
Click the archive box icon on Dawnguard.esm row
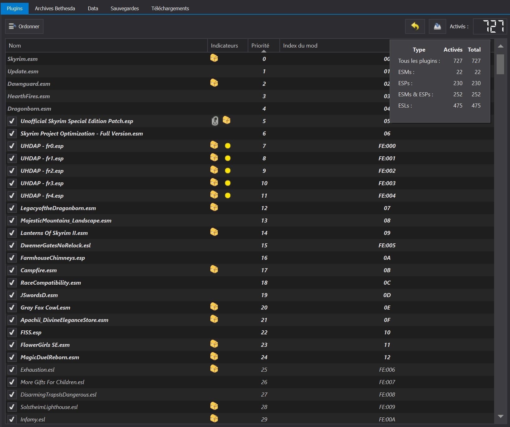[214, 83]
